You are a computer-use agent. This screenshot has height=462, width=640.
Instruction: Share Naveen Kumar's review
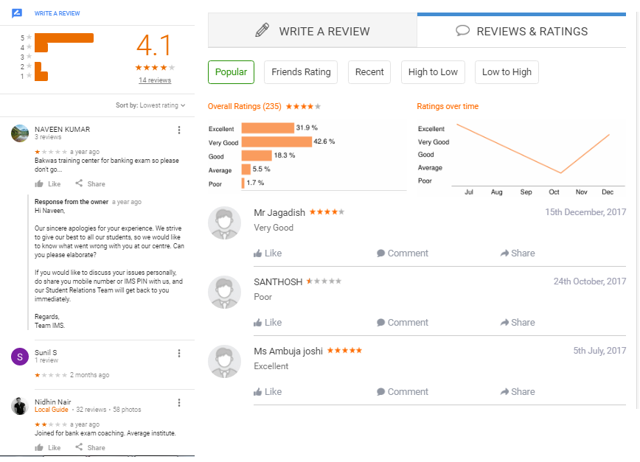(90, 184)
